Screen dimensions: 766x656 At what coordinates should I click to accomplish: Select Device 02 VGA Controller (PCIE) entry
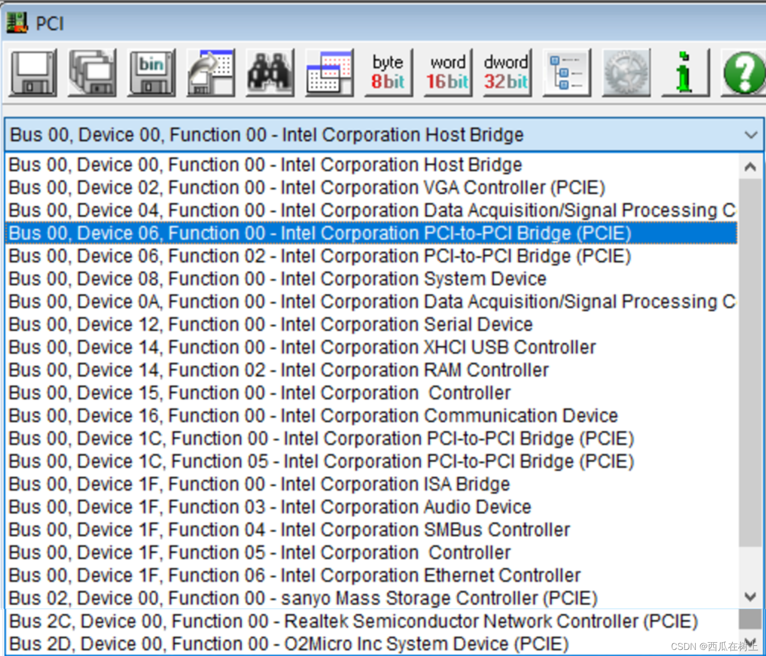371,188
